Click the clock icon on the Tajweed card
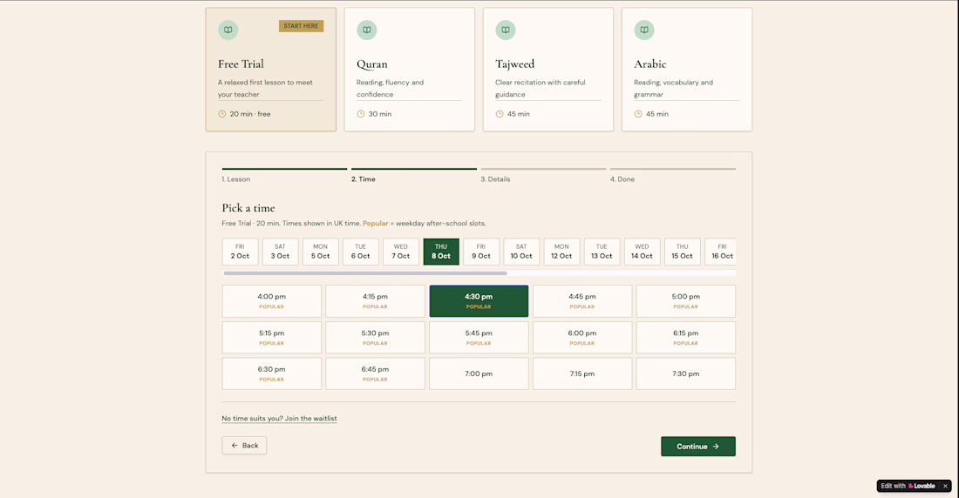This screenshot has width=959, height=498. point(499,114)
